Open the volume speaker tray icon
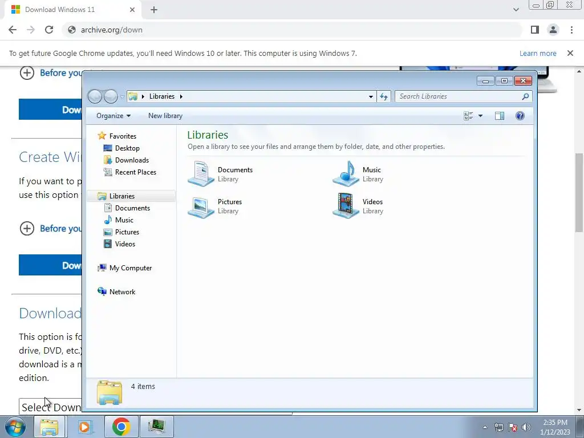Image resolution: width=584 pixels, height=438 pixels. [x=526, y=427]
